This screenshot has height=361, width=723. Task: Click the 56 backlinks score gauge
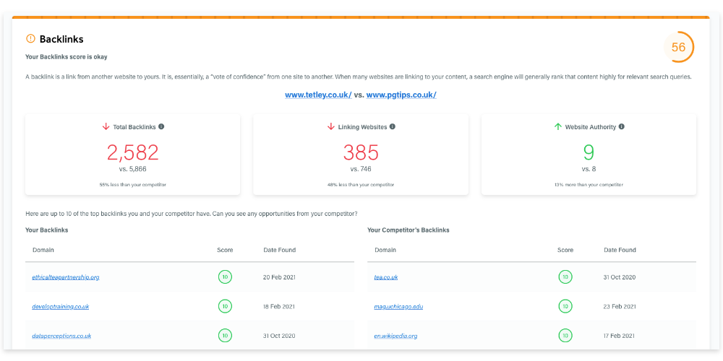click(678, 47)
